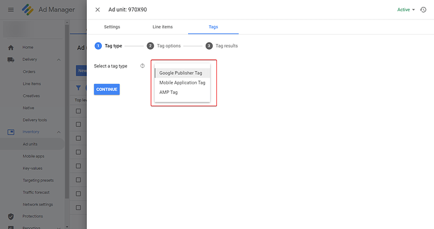Tick the seventh ad unit row checkbox
Viewport: 434px width, 229px height.
pos(79,194)
